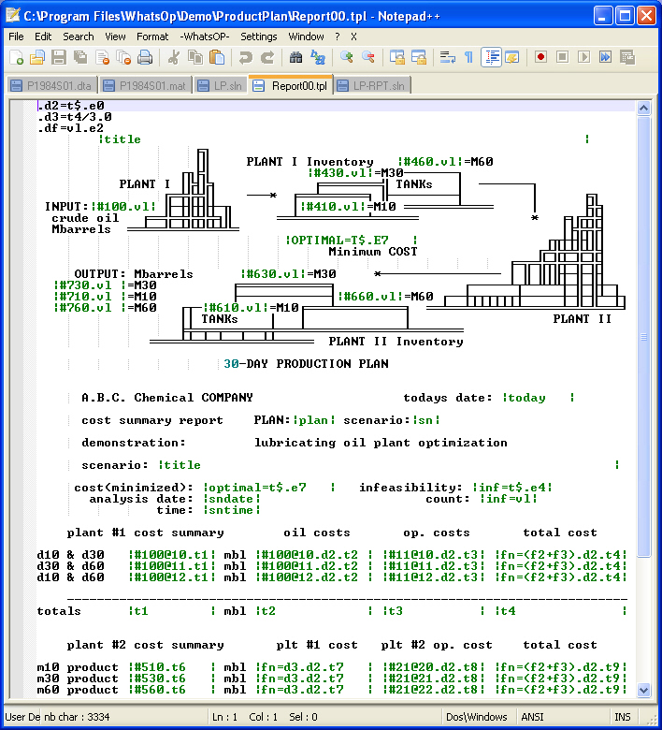Click the ANSI encoding status entry
The image size is (662, 730).
click(x=532, y=717)
